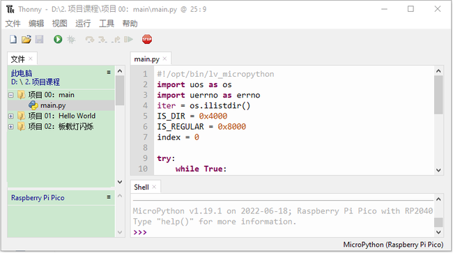
Task: Close the main.py editor tab
Action: [164, 59]
